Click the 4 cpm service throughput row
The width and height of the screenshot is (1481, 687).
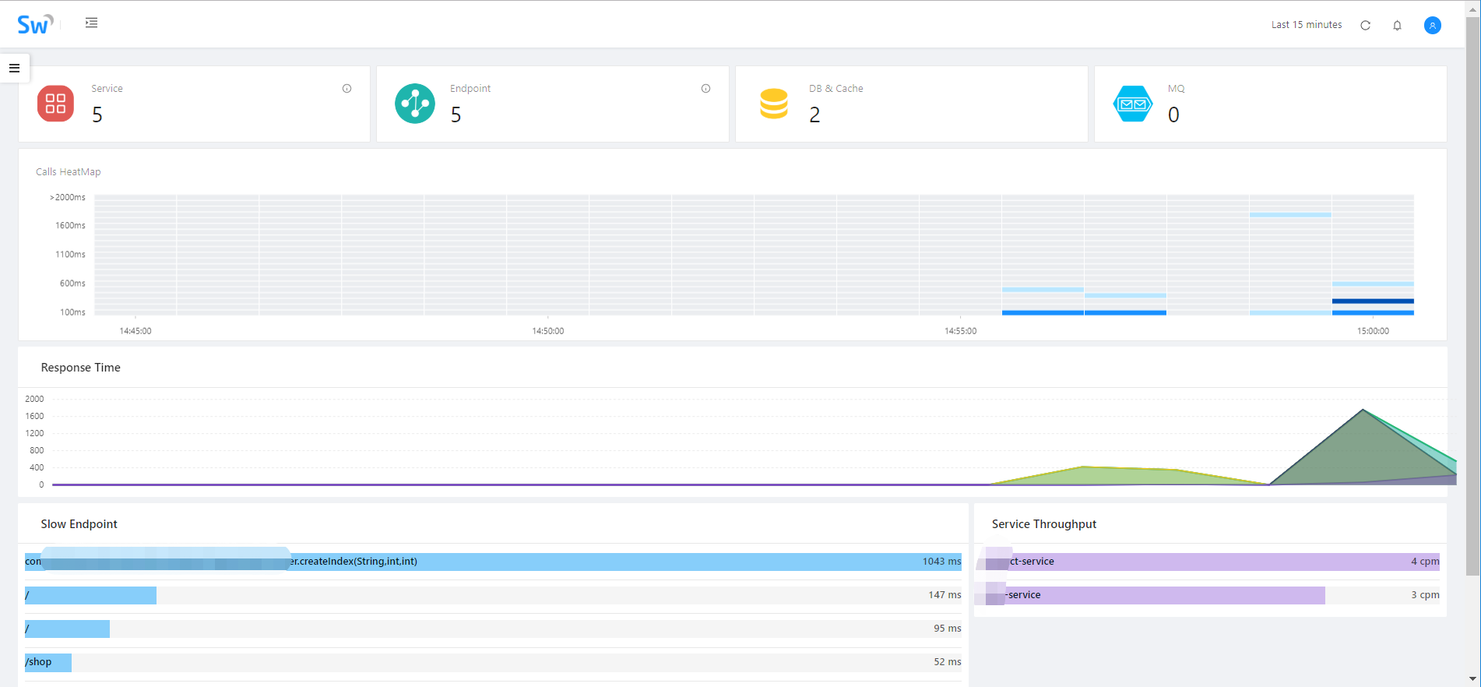(1208, 562)
